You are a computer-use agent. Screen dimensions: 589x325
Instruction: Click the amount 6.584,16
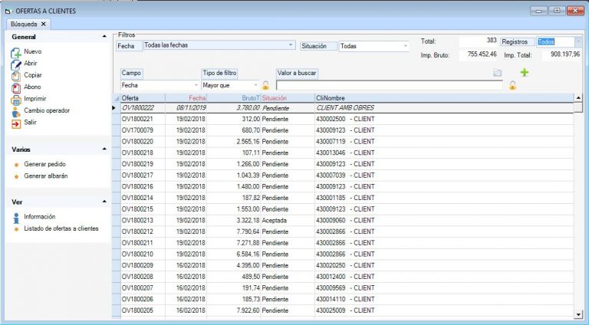[x=248, y=254]
